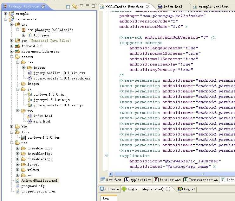Viewport: 235px width, 201px height.
Task: Collapse the js folder
Action: click(17, 89)
